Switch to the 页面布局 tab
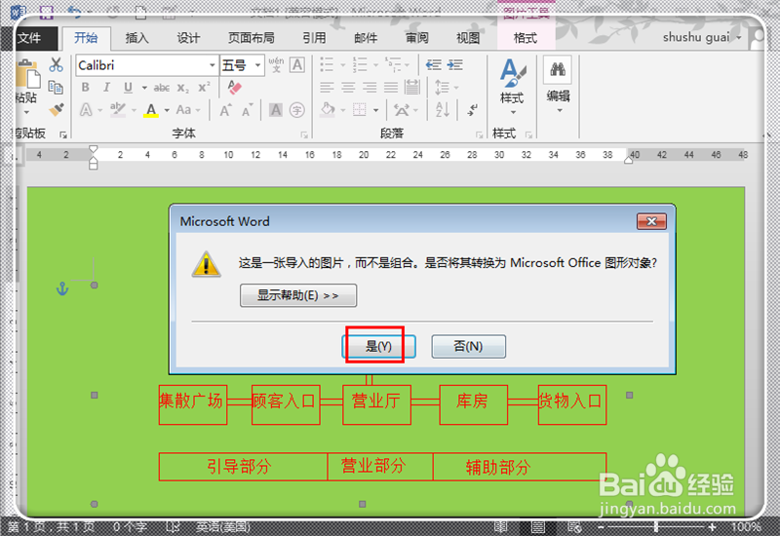 click(252, 38)
